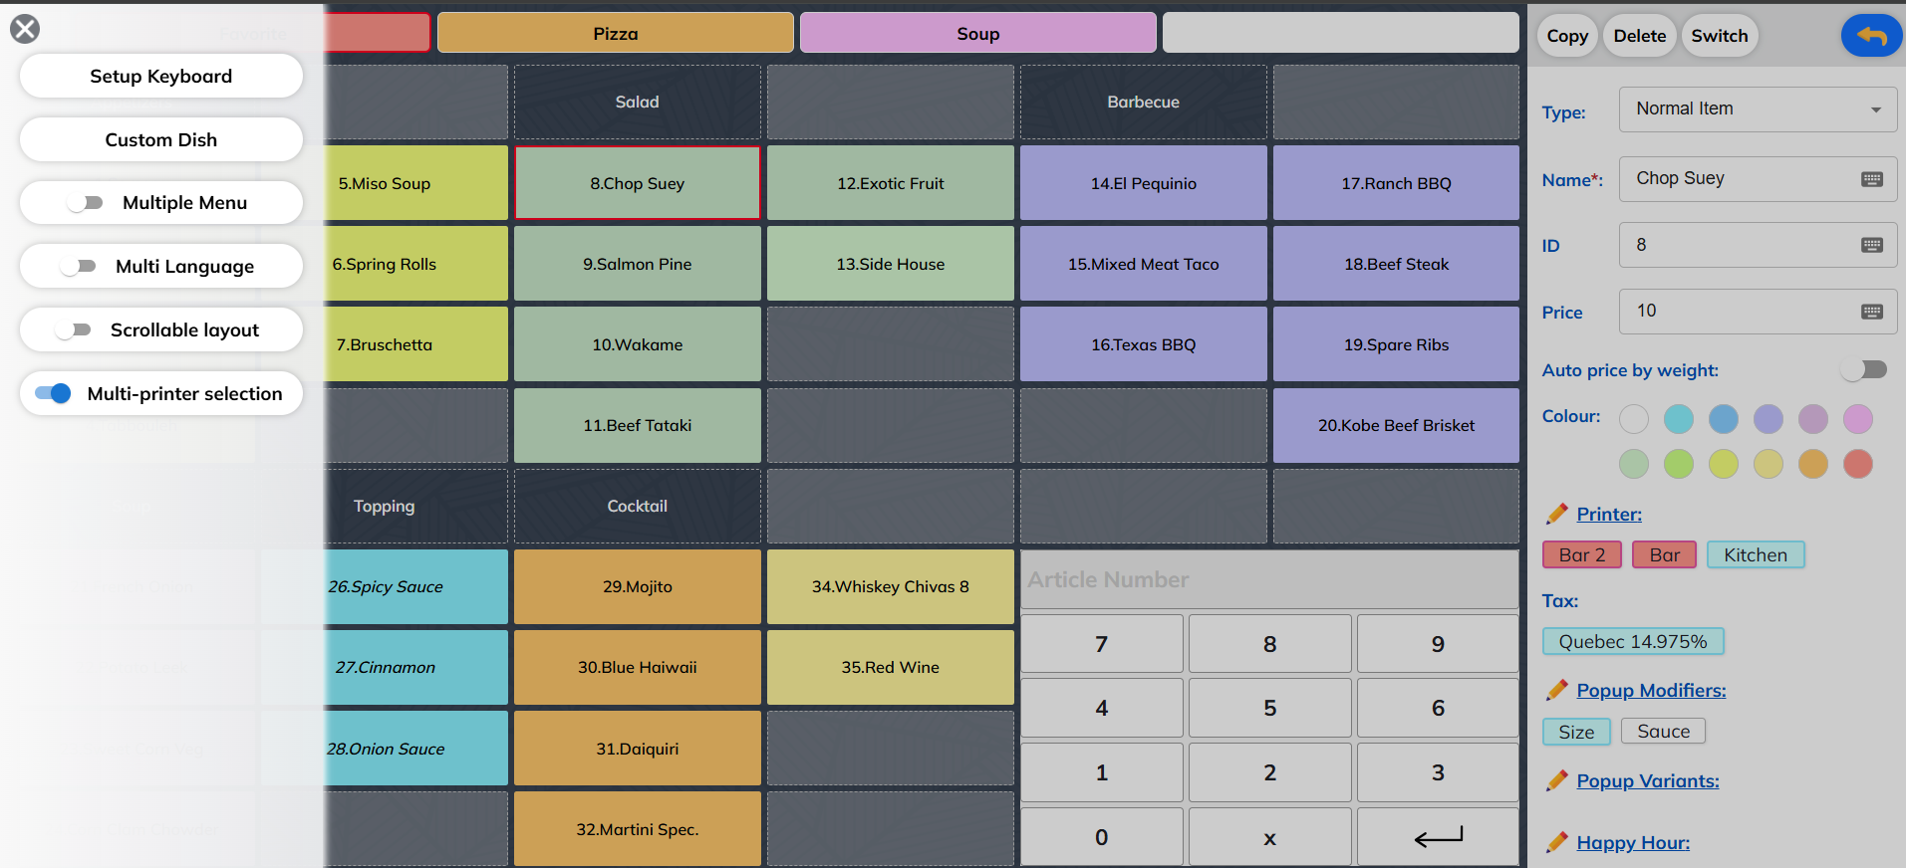Viewport: 1906px width, 868px height.
Task: Click the Price field showing 10
Action: (x=1758, y=312)
